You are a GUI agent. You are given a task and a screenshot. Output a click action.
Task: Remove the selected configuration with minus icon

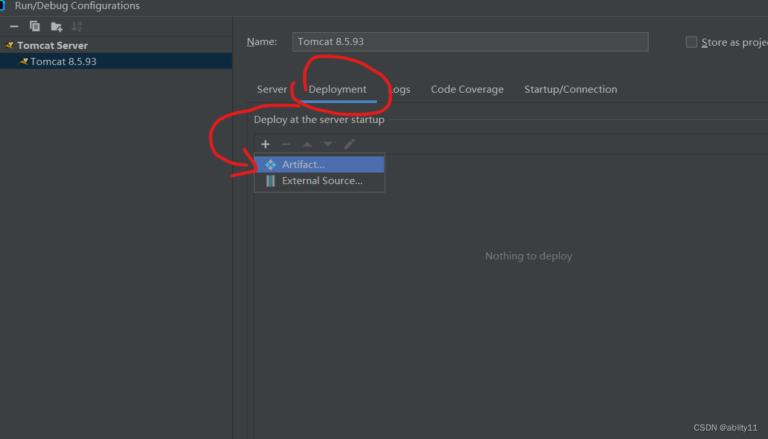(14, 26)
